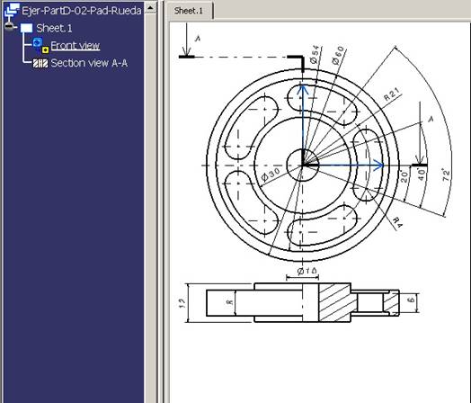The height and width of the screenshot is (403, 471).
Task: Click the hatched Section view A-A icon
Action: point(40,63)
